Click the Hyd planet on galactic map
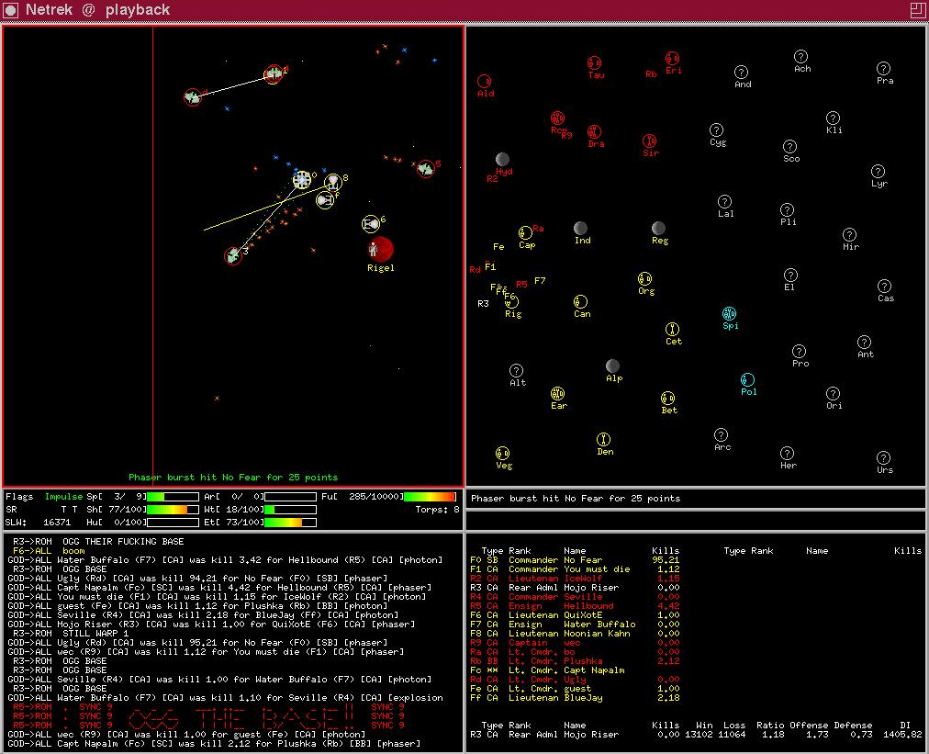 (x=502, y=159)
